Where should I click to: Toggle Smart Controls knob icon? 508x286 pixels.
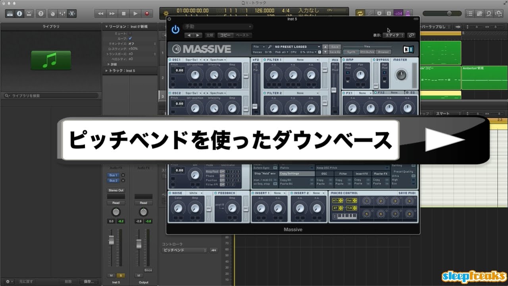point(52,13)
